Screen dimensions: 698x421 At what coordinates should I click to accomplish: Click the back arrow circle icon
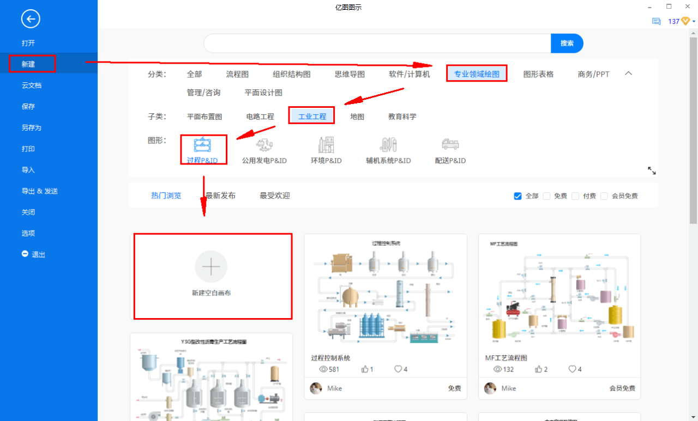point(31,19)
